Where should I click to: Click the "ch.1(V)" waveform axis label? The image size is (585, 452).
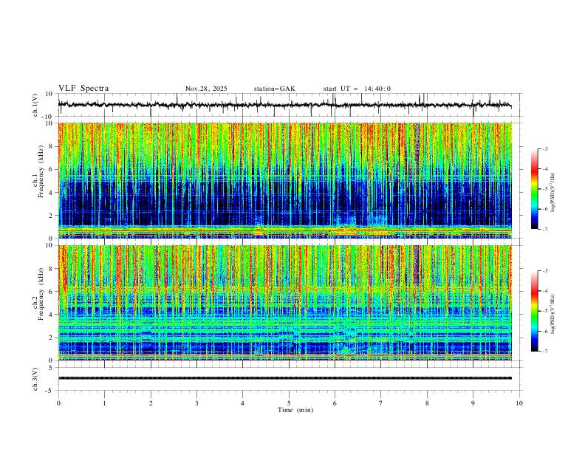tap(35, 105)
